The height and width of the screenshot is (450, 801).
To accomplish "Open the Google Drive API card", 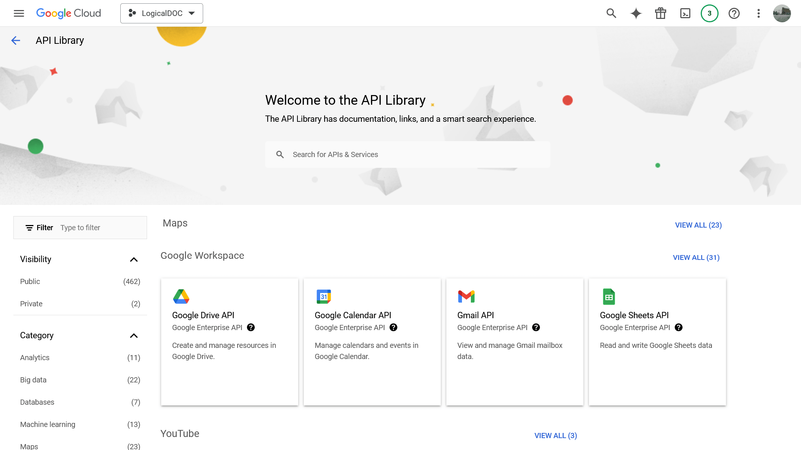I will tap(229, 342).
